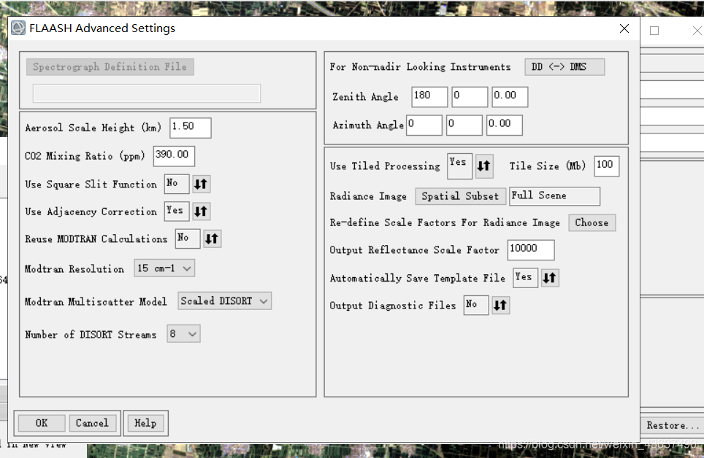Click the CO2 Mixing Ratio field
Image resolution: width=704 pixels, height=458 pixels.
174,155
